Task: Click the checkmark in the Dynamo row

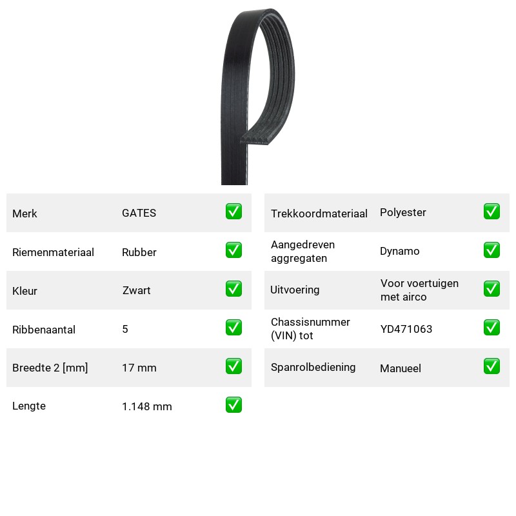Action: [x=491, y=250]
